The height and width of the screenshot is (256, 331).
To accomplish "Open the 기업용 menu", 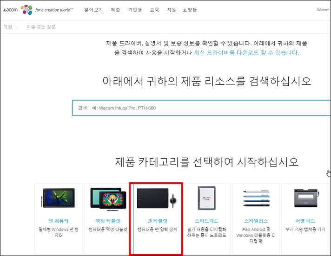I will (x=135, y=10).
